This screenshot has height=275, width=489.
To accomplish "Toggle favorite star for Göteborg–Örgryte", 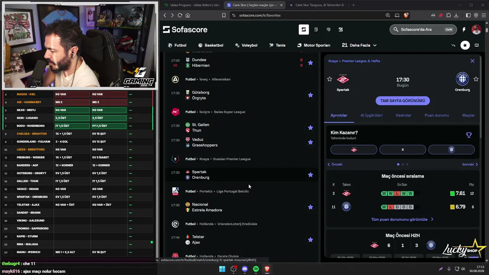I will [x=311, y=95].
